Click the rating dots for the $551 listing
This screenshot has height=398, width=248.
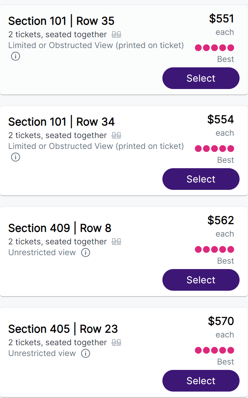(215, 48)
